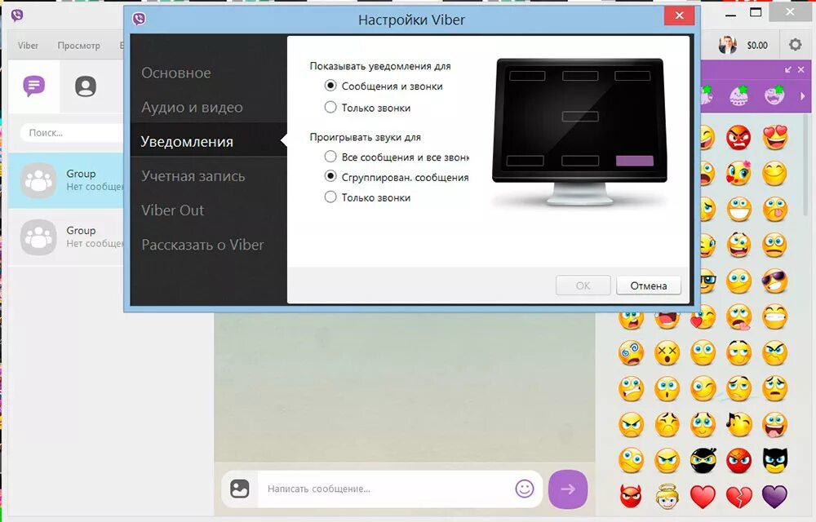Viewport: 816px width, 522px height.
Task: Select 'Сгруппирован. сообщения' sounds option
Action: click(397, 177)
